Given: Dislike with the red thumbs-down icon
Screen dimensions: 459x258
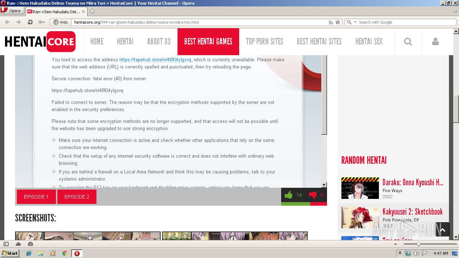Looking at the screenshot, I should [x=313, y=195].
